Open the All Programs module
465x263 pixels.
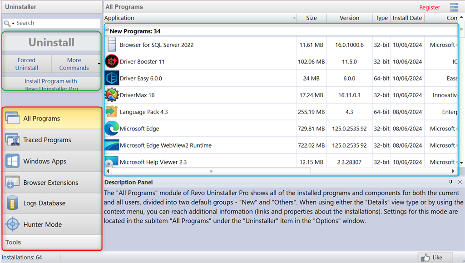[52, 118]
